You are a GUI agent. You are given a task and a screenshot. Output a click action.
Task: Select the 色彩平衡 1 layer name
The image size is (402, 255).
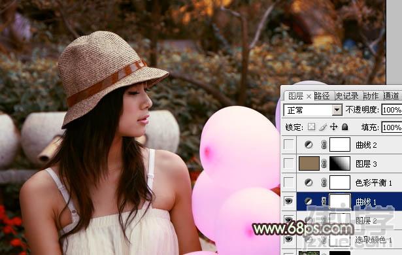click(x=373, y=182)
